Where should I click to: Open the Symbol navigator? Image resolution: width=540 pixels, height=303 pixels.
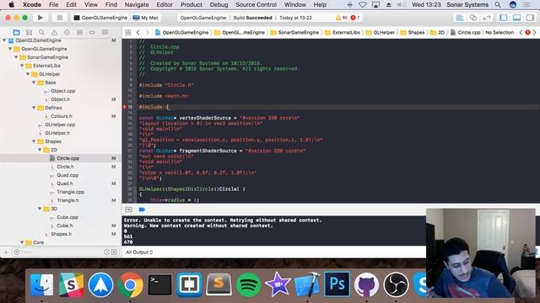(29, 32)
